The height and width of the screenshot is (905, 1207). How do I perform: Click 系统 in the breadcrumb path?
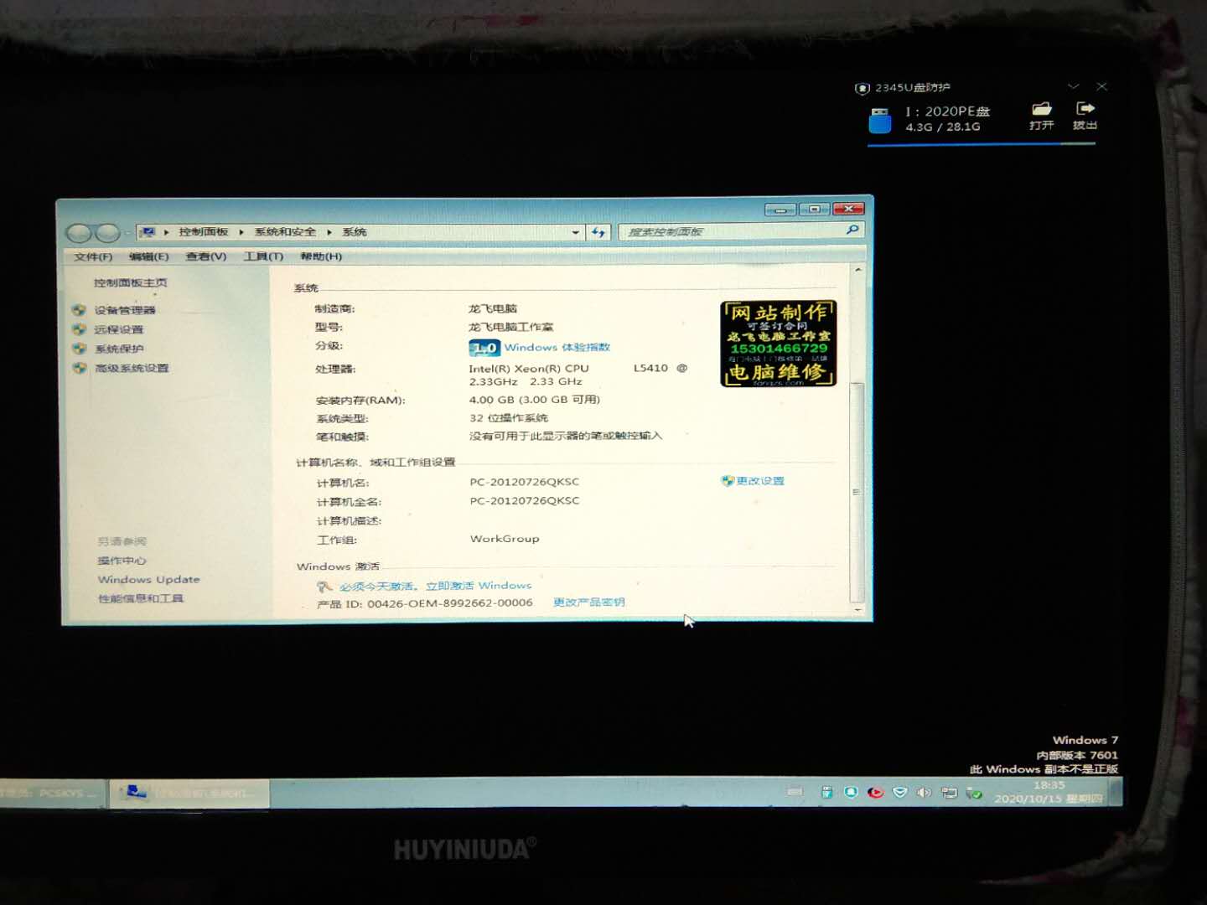point(354,232)
